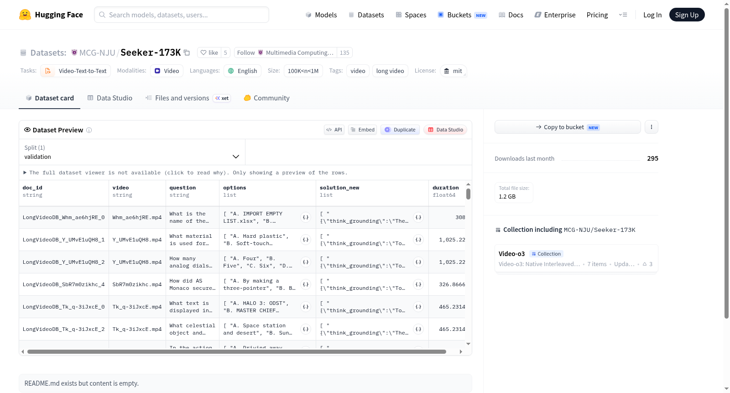Expand options JSON for LongVideoDB_Tk_q-3iJxcE_0 row

[x=306, y=307]
